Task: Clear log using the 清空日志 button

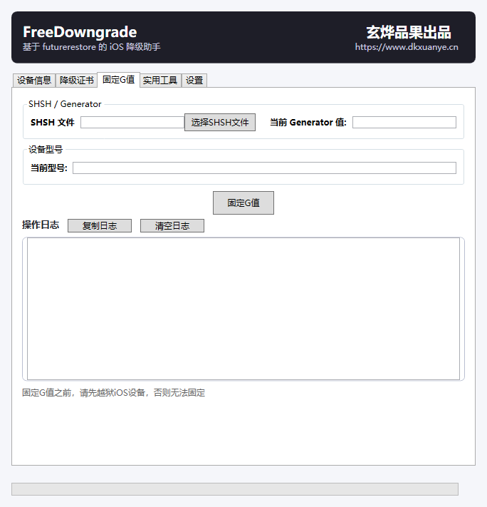Action: 172,226
